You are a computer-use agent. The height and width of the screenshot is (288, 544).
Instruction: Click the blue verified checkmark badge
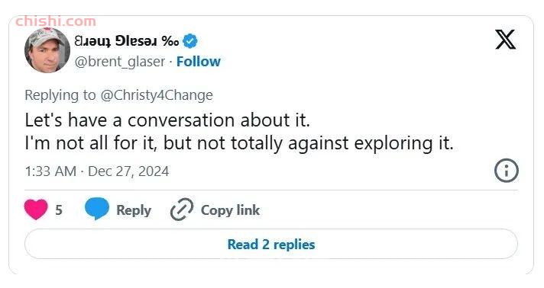(190, 42)
